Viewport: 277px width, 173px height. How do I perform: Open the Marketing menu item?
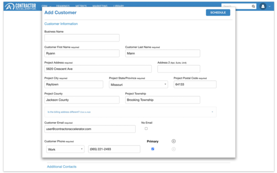pos(100,6)
